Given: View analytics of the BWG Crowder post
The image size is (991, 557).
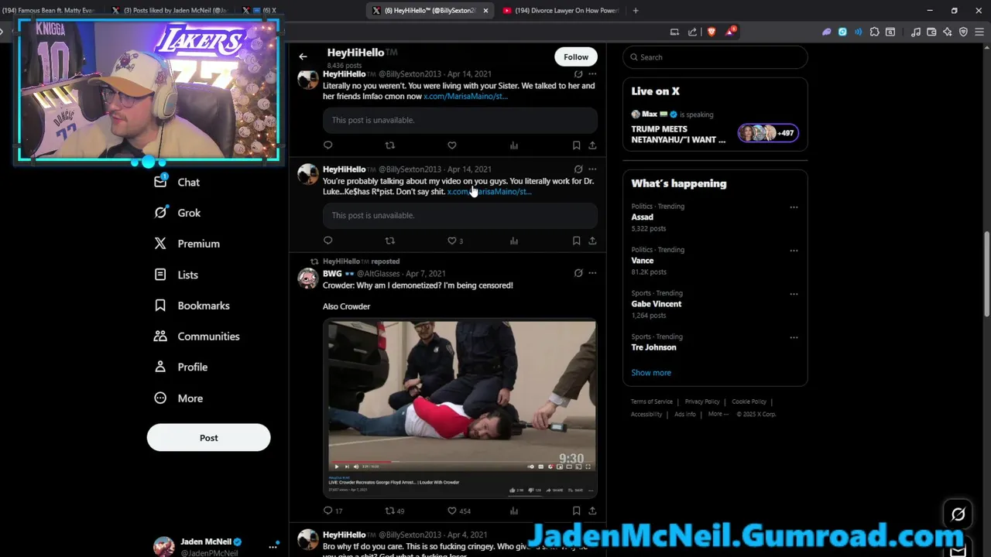Looking at the screenshot, I should (x=514, y=511).
